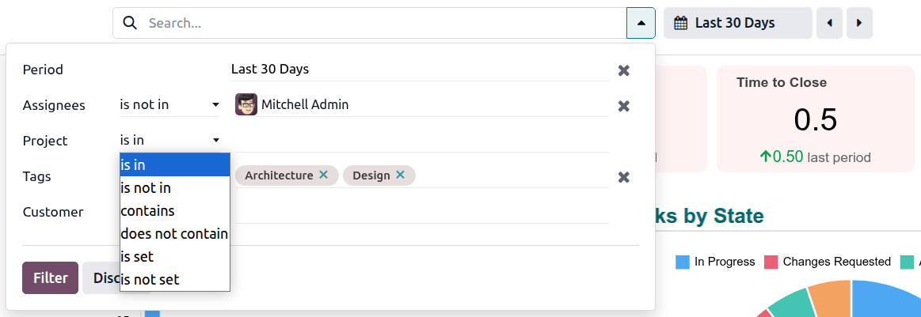Image resolution: width=921 pixels, height=317 pixels.
Task: Remove the Design tag
Action: (400, 175)
